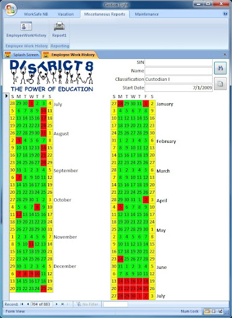The height and width of the screenshot is (318, 232).
Task: Click the red September 7 cell
Action: coord(19,178)
